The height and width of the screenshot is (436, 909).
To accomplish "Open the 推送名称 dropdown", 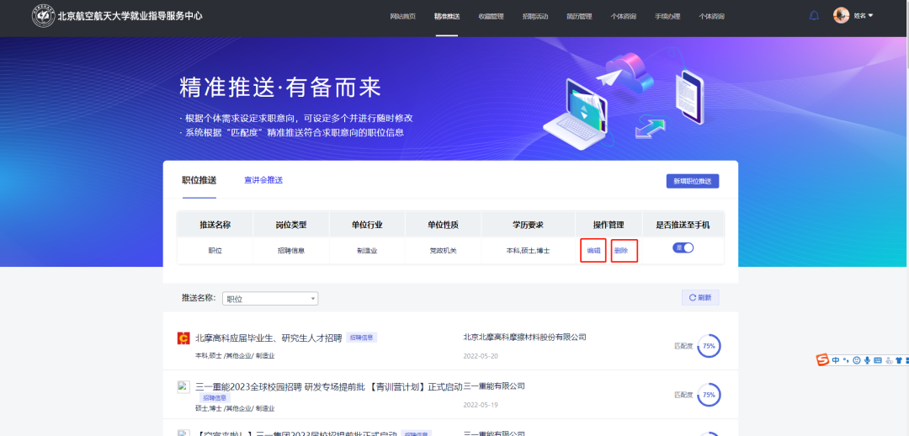I will pos(270,299).
